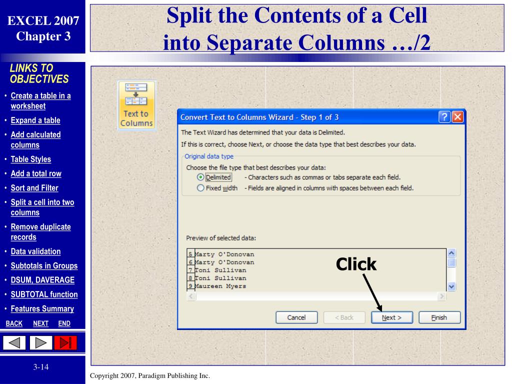Click the wizard dialog help question mark
Screen dimensions: 512x384
444,117
